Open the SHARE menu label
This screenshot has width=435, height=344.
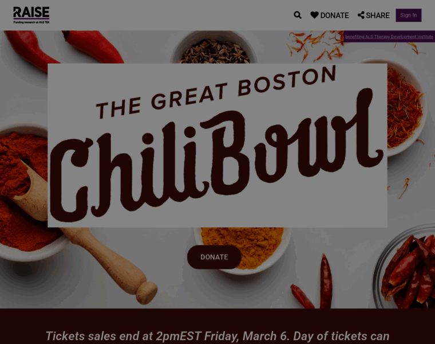(378, 15)
